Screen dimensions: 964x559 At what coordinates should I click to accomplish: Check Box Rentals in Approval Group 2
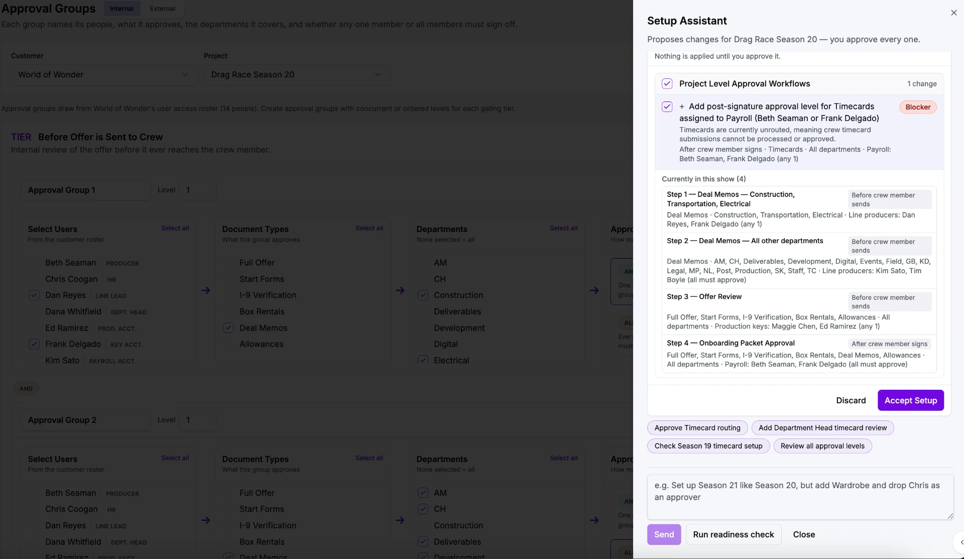click(228, 541)
